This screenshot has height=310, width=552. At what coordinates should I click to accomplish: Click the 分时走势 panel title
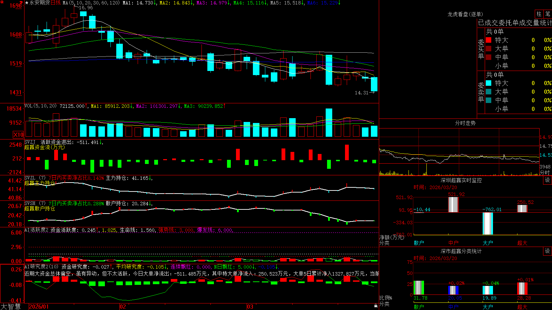[465, 123]
